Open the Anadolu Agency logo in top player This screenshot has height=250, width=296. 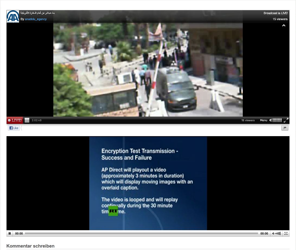pyautogui.click(x=13, y=17)
